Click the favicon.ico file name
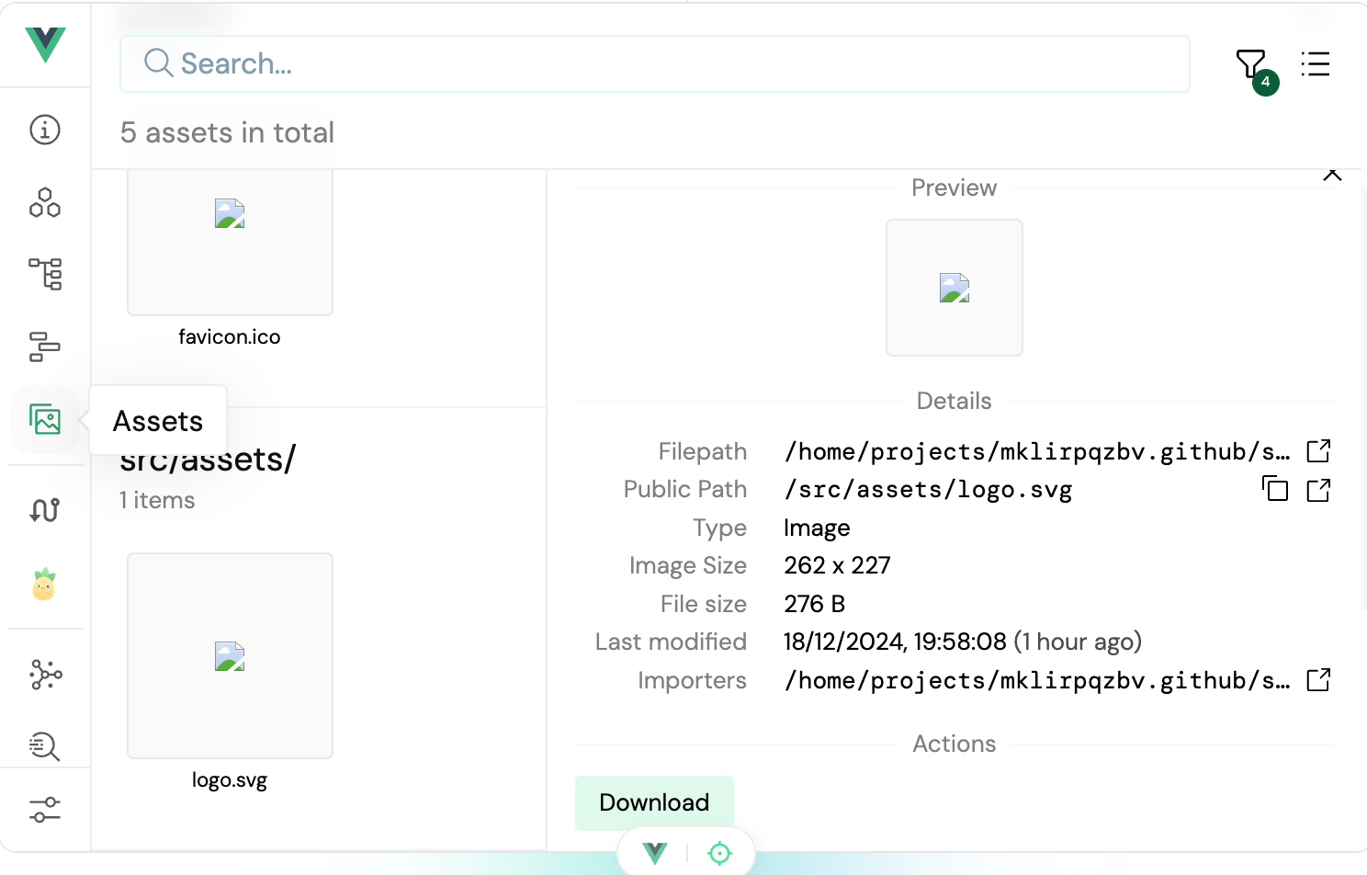The height and width of the screenshot is (875, 1367). [230, 337]
